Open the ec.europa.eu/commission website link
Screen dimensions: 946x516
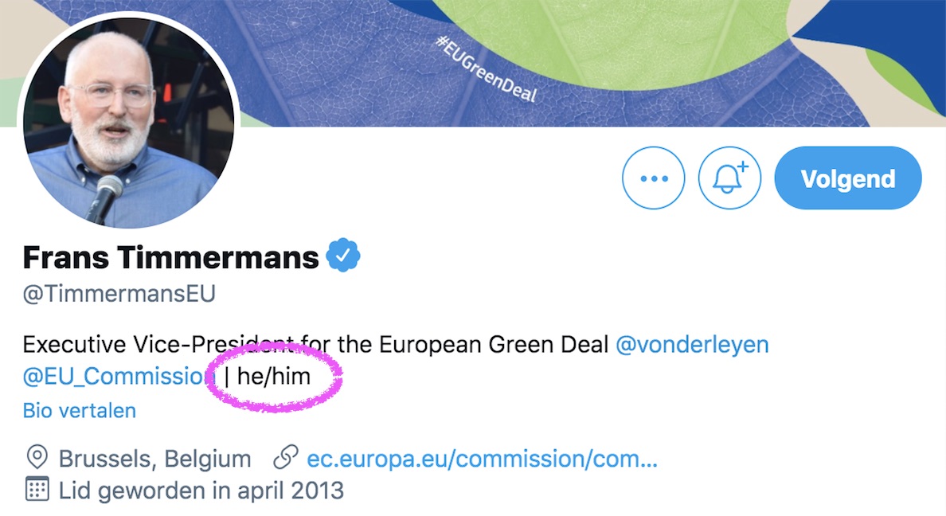pos(482,459)
